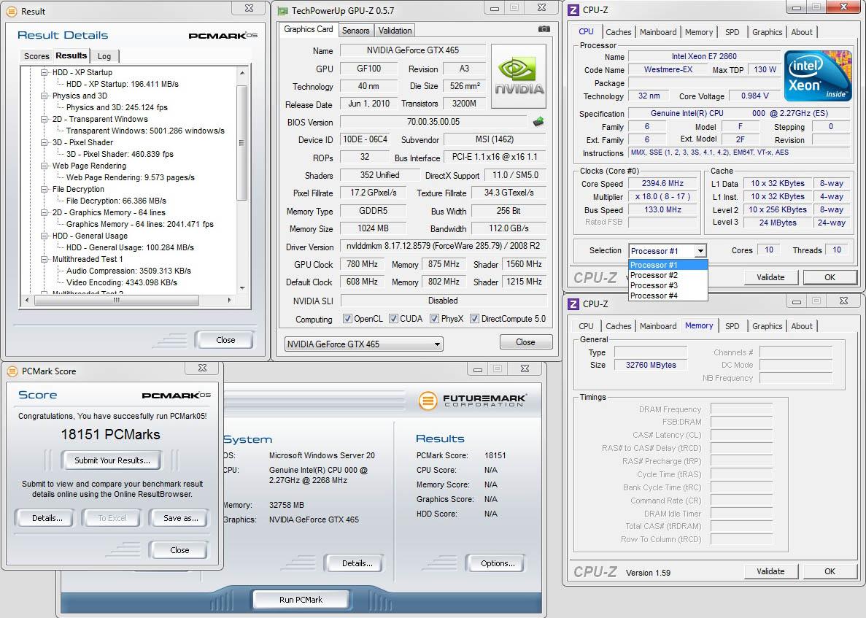This screenshot has width=866, height=618.
Task: Select 'Graphics Memory - 64 lines: 2041.471 fps' row
Action: (x=140, y=224)
